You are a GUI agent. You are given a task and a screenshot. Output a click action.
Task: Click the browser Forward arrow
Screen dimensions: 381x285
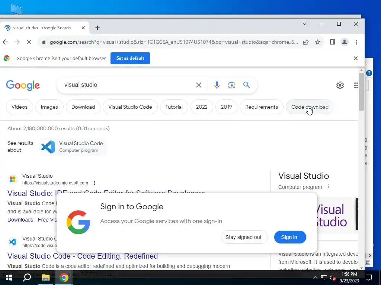coord(17,42)
